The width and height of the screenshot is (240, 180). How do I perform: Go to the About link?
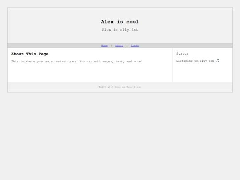119,46
